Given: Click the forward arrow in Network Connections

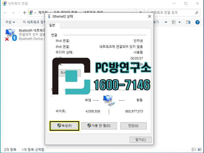Looking at the screenshot, I should tap(13, 13).
